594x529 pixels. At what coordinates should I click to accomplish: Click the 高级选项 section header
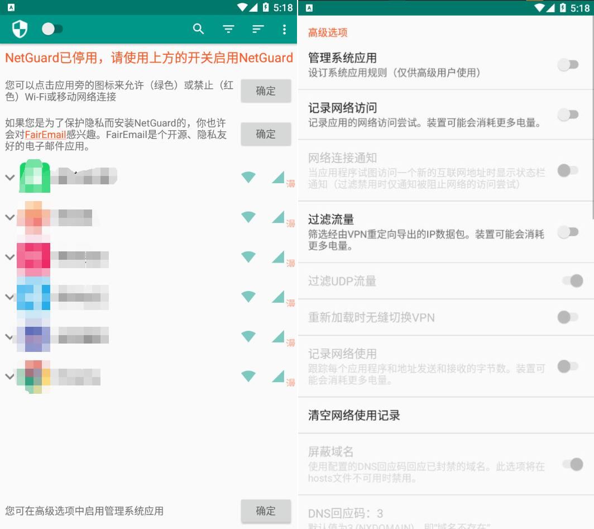pos(328,32)
